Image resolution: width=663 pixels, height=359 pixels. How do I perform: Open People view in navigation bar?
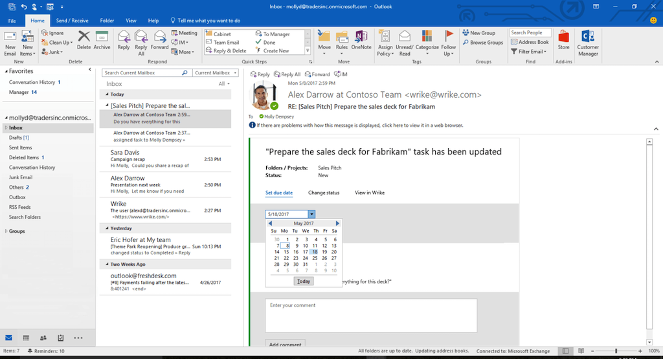click(x=43, y=338)
